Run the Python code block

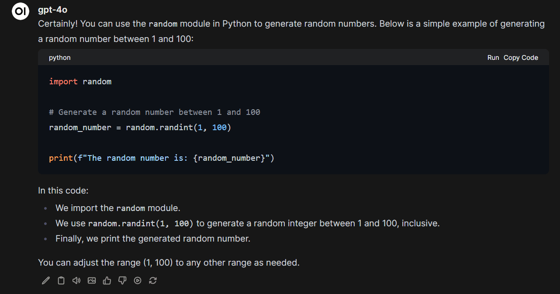[x=493, y=58]
